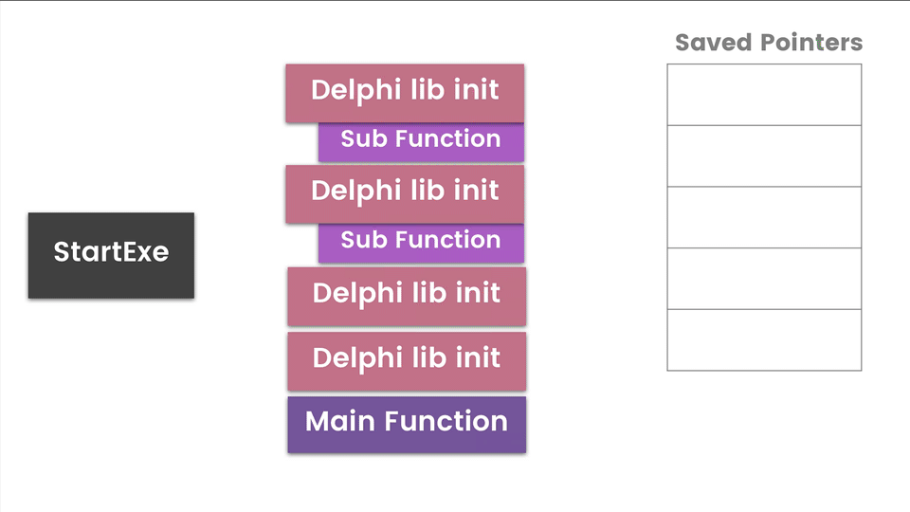910x512 pixels.
Task: Select the second Saved Pointers cell
Action: [x=764, y=156]
